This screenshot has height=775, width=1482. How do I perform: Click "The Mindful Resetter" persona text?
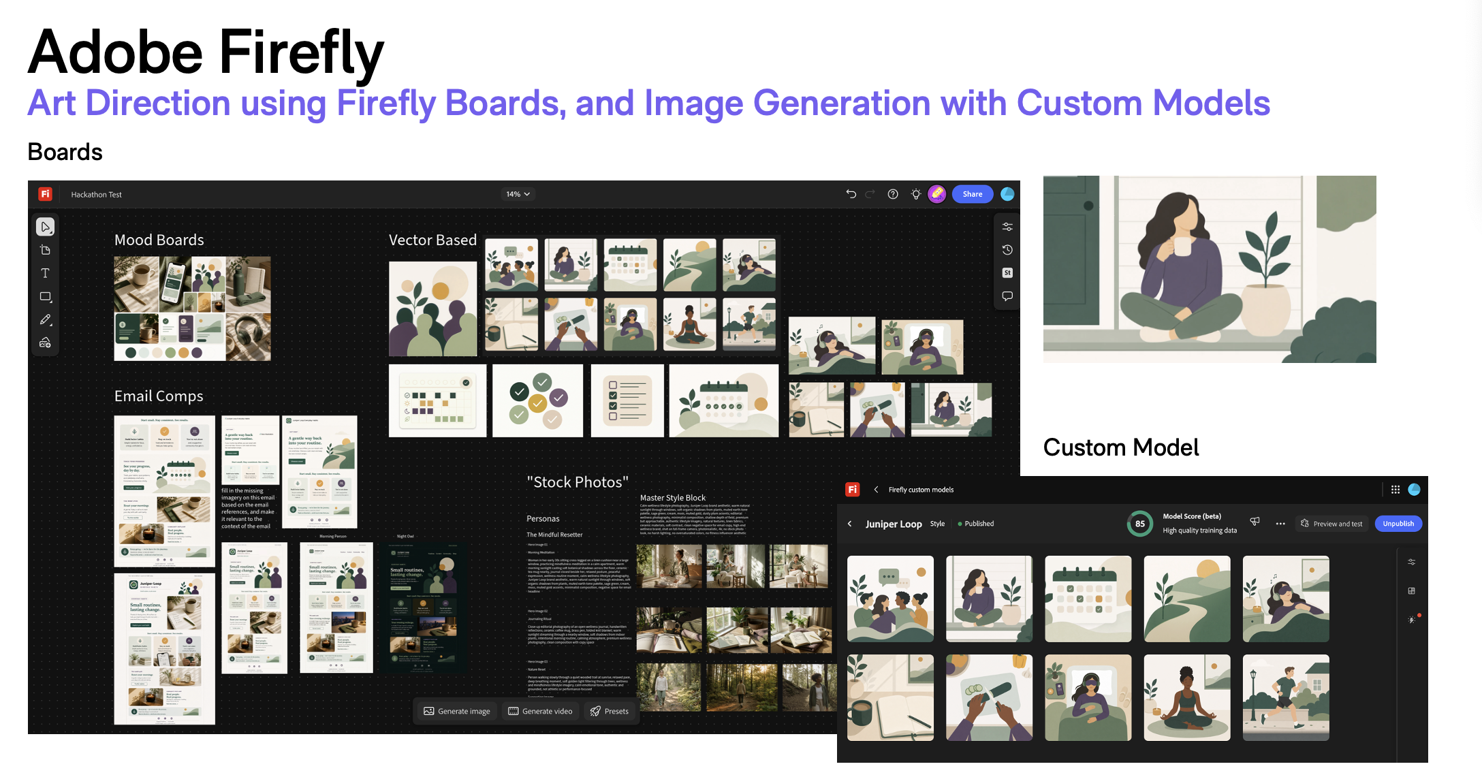coord(554,535)
